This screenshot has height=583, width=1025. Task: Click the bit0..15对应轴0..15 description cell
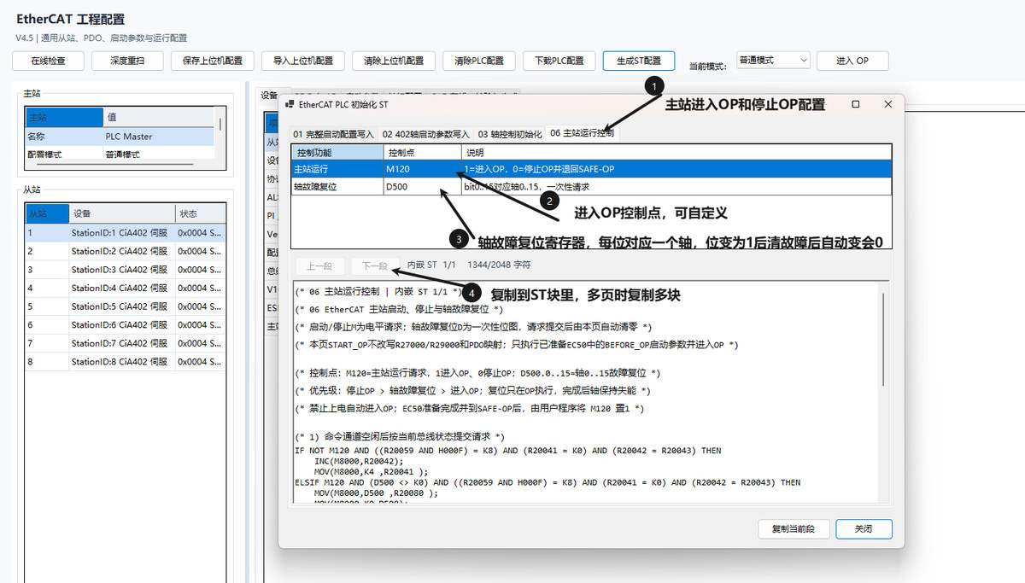676,186
